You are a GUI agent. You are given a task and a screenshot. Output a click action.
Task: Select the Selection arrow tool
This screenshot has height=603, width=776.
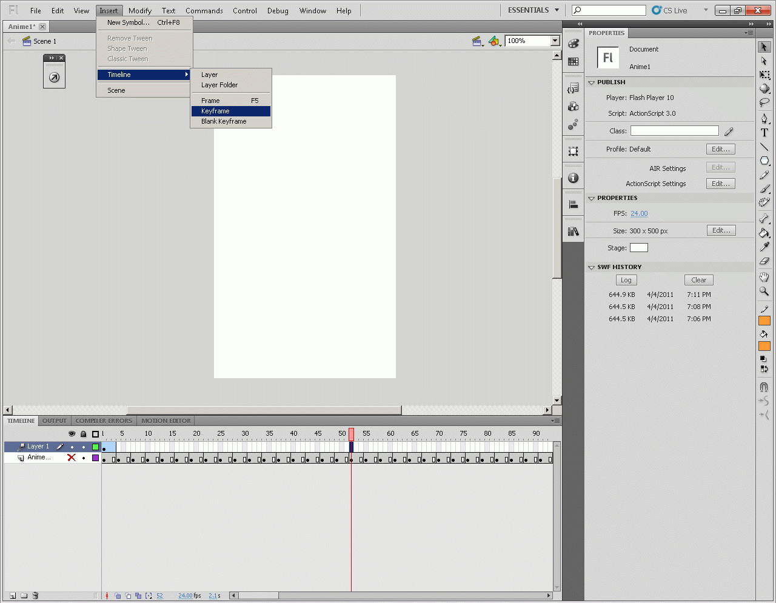coord(764,47)
